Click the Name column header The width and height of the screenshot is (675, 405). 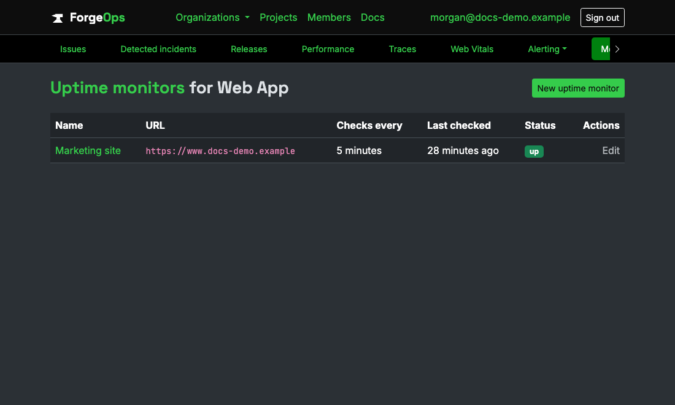pyautogui.click(x=69, y=125)
